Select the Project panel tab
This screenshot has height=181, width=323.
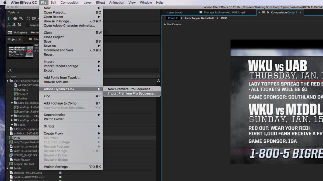click(12, 39)
